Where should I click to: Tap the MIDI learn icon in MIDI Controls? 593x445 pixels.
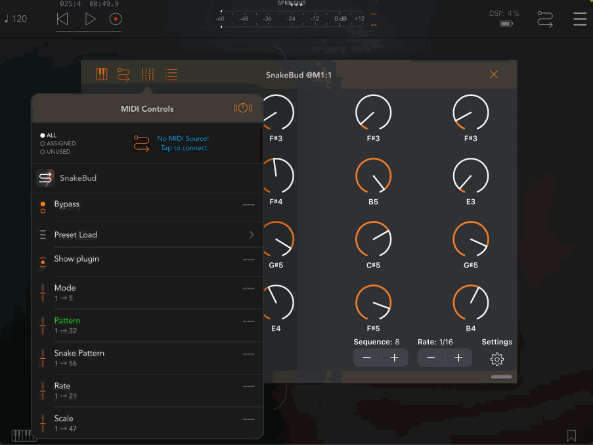click(x=242, y=108)
